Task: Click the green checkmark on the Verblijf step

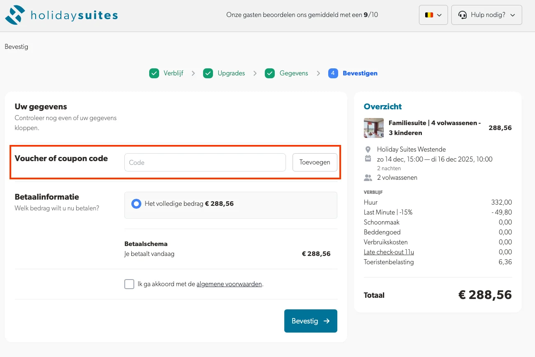Action: pyautogui.click(x=154, y=73)
